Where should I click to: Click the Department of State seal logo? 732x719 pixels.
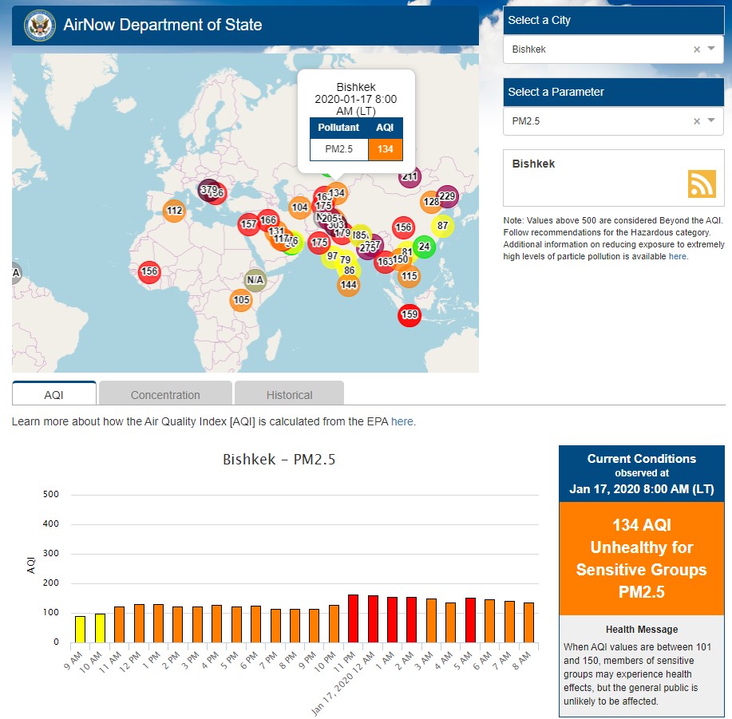[38, 26]
